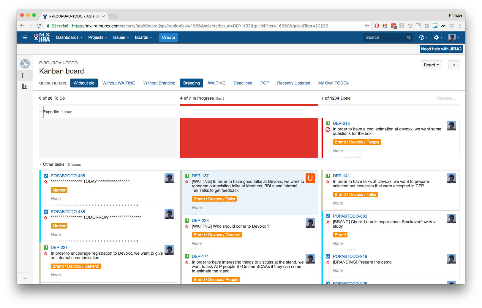This screenshot has width=482, height=308.
Task: Open a new browser tab
Action: (x=114, y=16)
